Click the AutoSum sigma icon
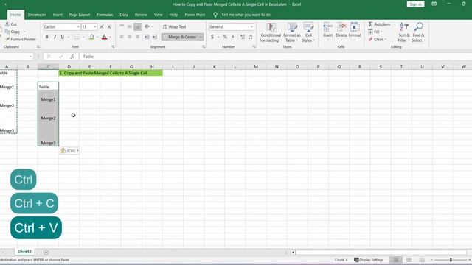Screen dimensions: 472x265 370,24
